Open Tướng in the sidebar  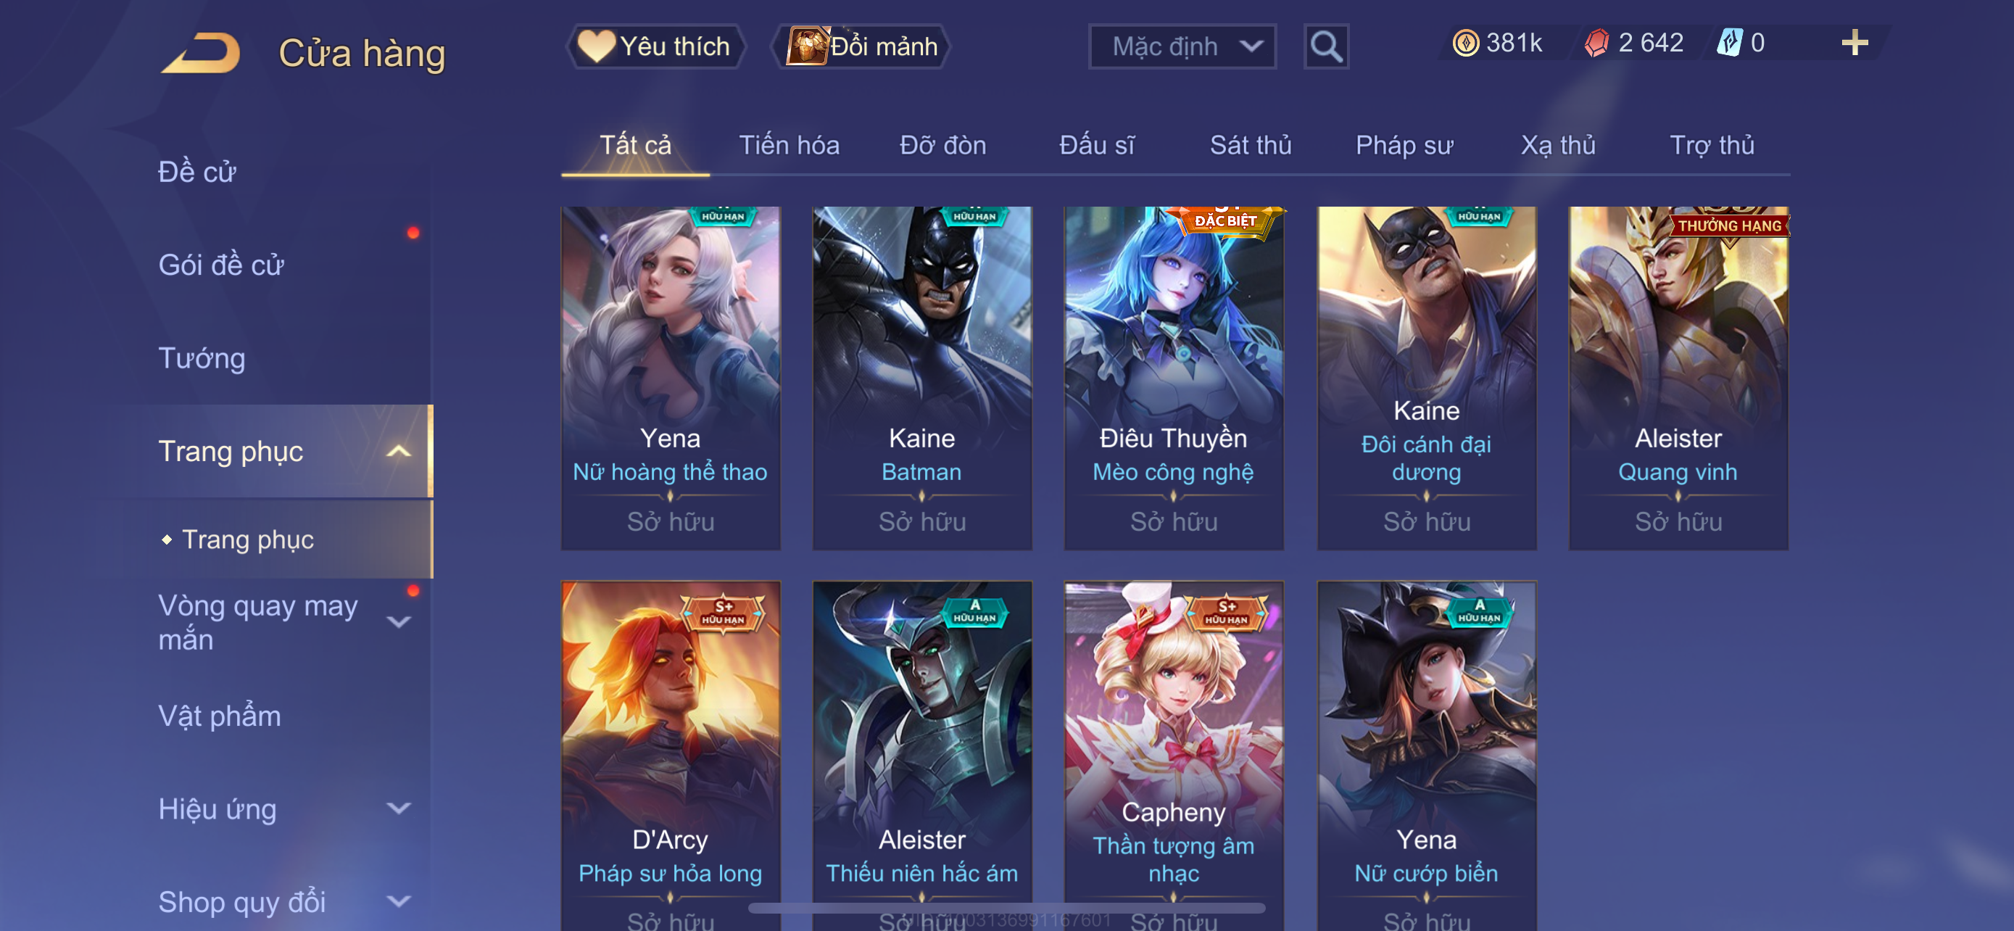(x=202, y=358)
